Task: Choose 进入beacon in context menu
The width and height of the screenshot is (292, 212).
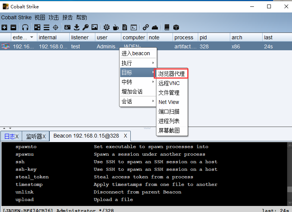Action: coord(136,53)
